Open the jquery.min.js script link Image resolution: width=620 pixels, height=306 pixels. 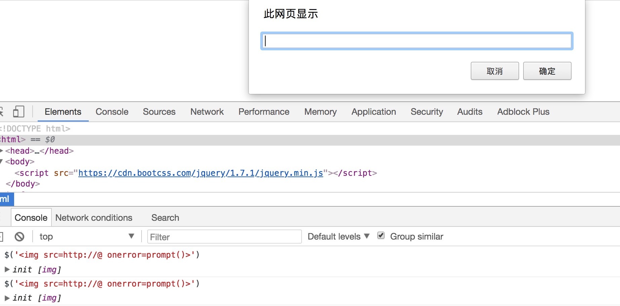tap(201, 173)
